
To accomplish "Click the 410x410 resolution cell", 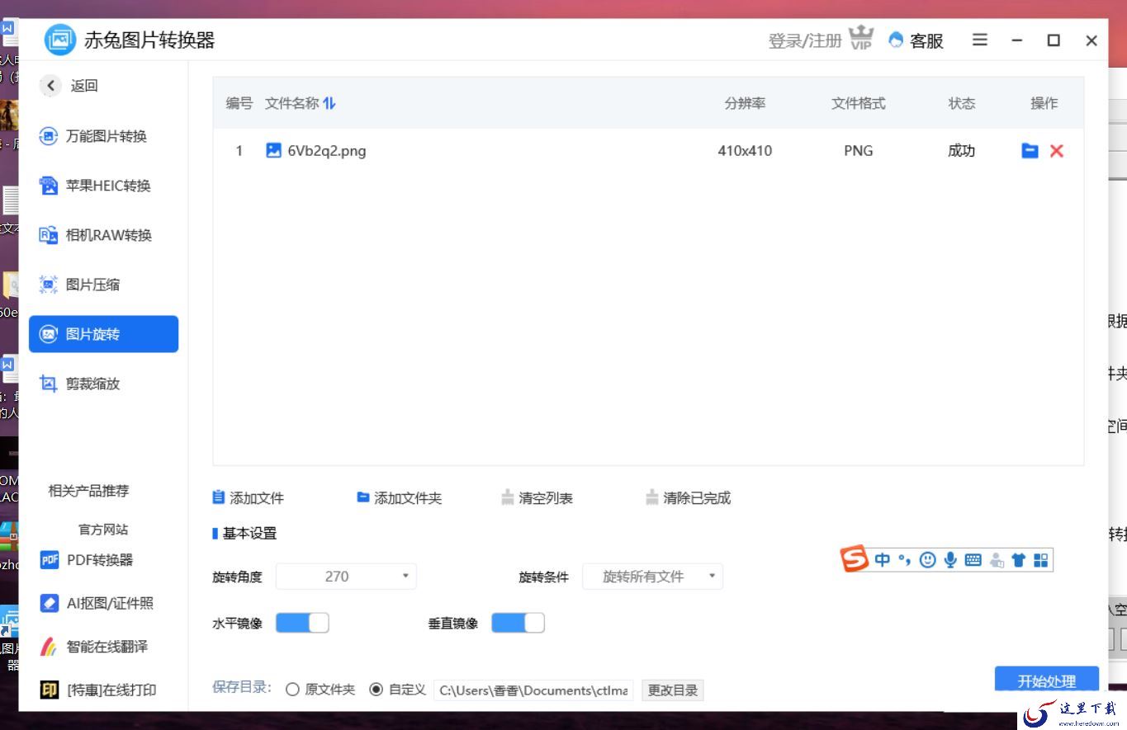I will (x=745, y=151).
